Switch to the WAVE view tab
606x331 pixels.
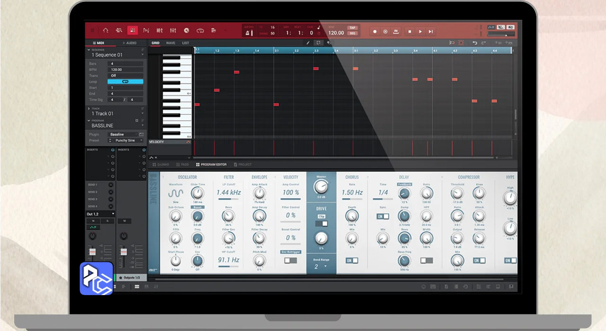(x=170, y=43)
